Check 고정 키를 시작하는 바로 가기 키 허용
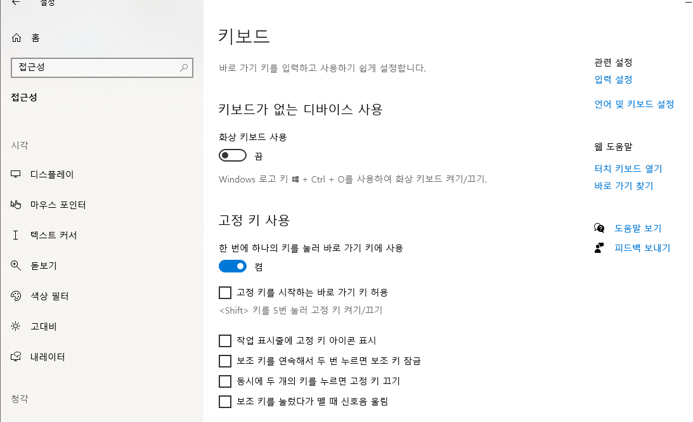Viewport: 693px width, 422px height. pos(225,293)
